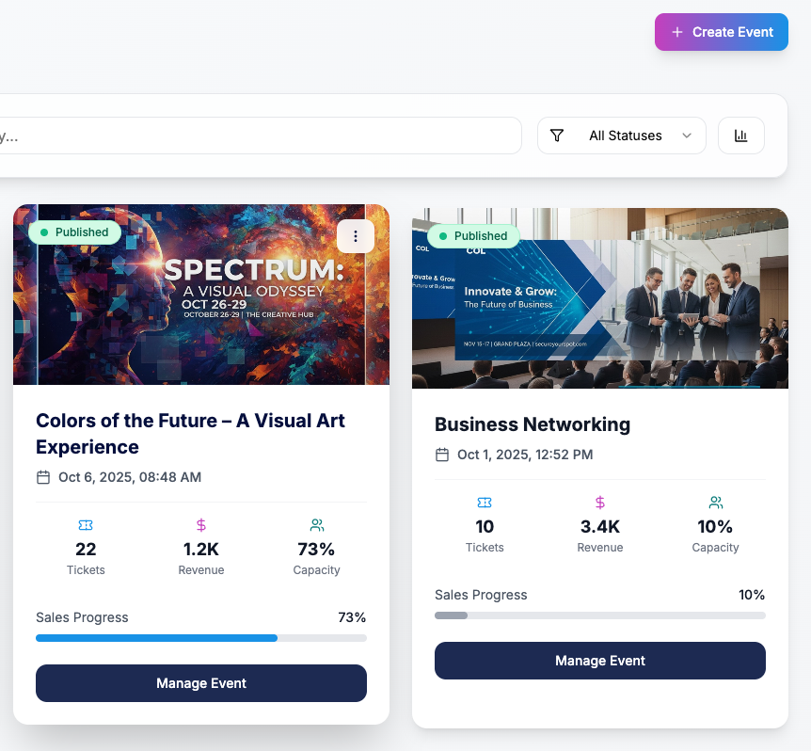The width and height of the screenshot is (811, 751).
Task: Click calendar icon beside Oct 1, 2025 date
Action: [x=442, y=455]
